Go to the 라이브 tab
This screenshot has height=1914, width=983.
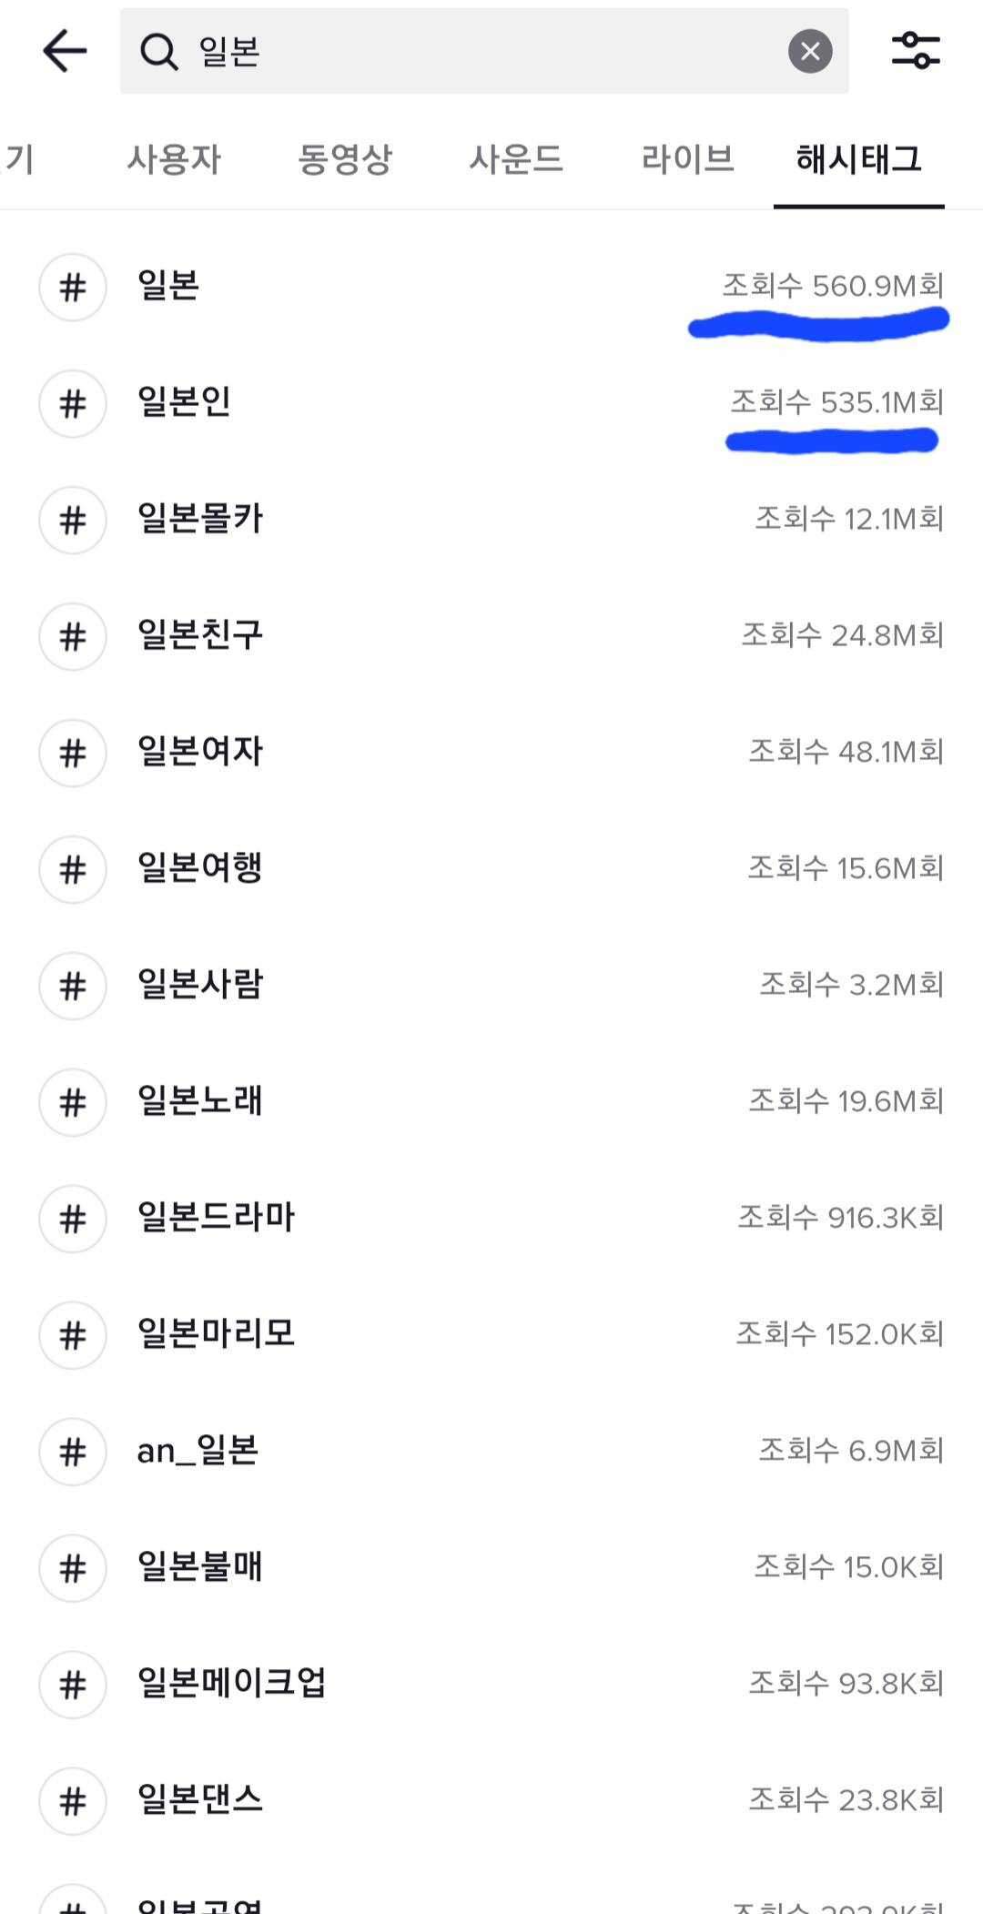click(687, 159)
